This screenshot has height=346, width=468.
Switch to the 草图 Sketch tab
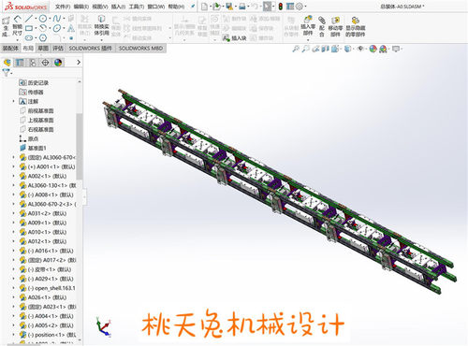coord(43,49)
